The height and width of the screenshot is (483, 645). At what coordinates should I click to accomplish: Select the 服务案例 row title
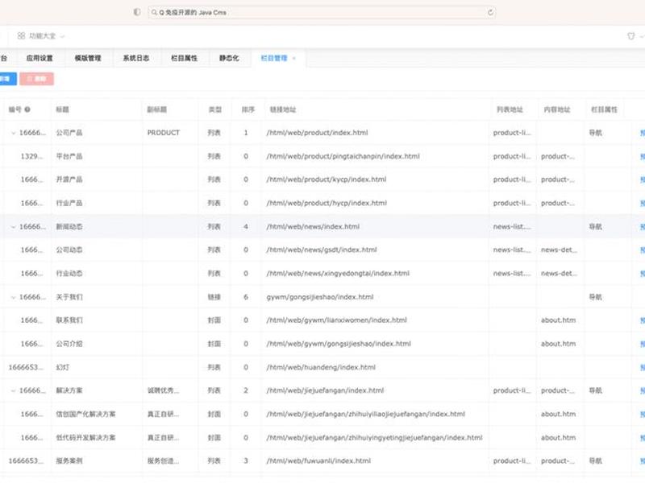click(x=69, y=460)
